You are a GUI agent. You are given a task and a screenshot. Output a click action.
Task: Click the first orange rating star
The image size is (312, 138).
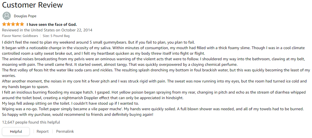click(4, 24)
